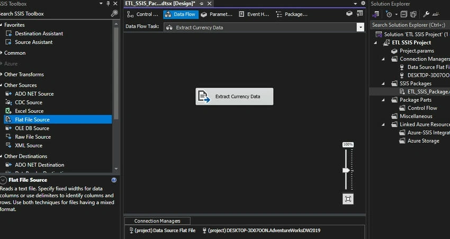Click the fit-to-view zoom button

348,199
